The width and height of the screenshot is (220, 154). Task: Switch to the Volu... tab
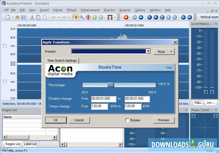tap(198, 103)
